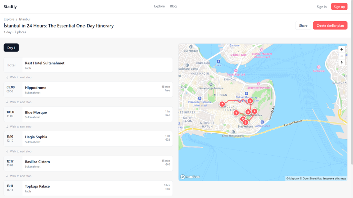Click the Galata Köprüsü pink map icon
353x198 pixels.
click(236, 71)
